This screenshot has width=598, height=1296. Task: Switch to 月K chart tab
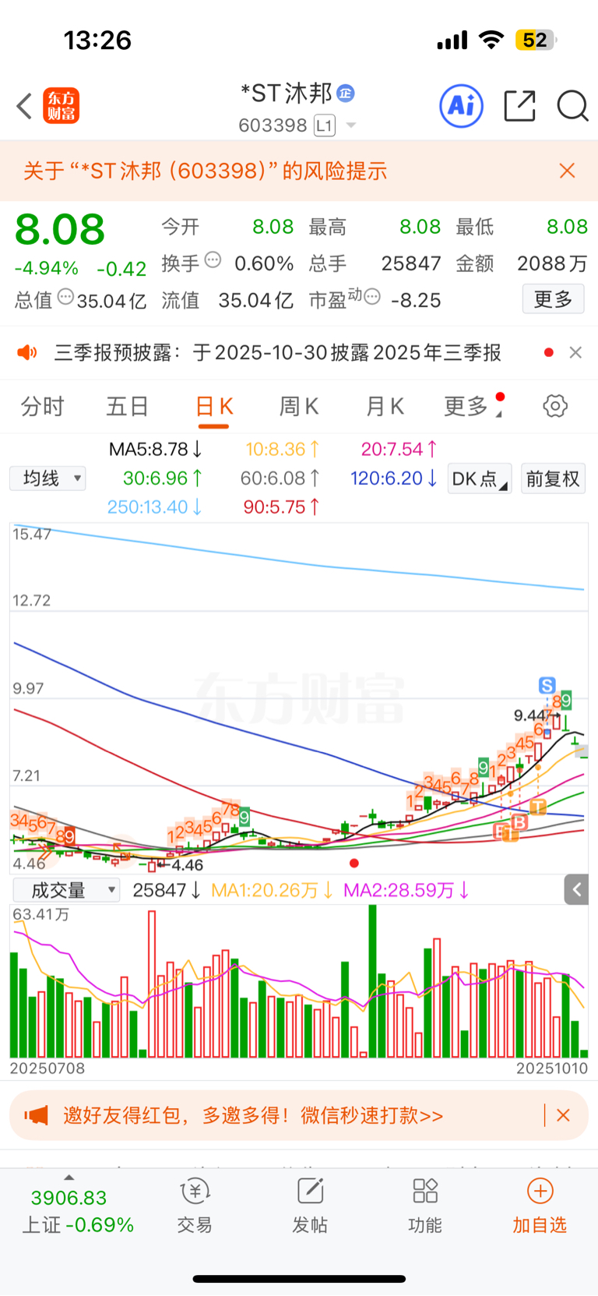[385, 406]
